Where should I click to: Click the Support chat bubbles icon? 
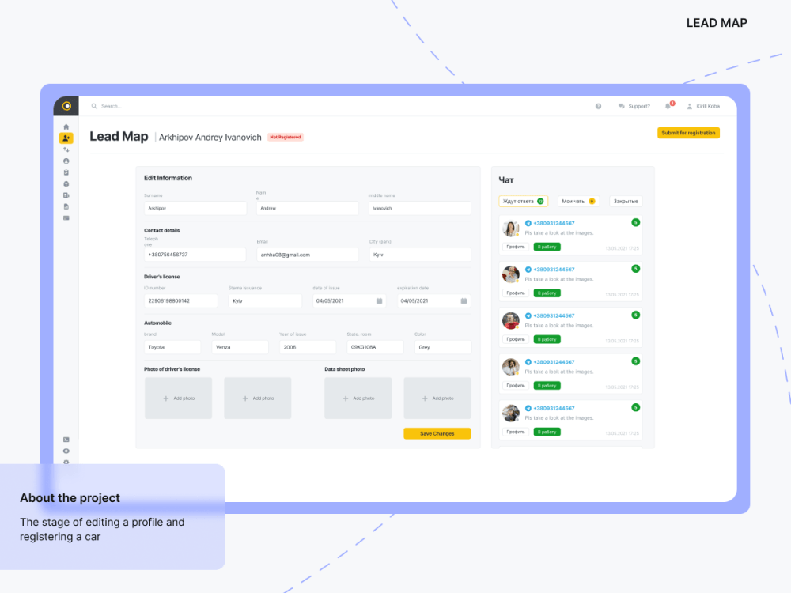click(x=622, y=106)
